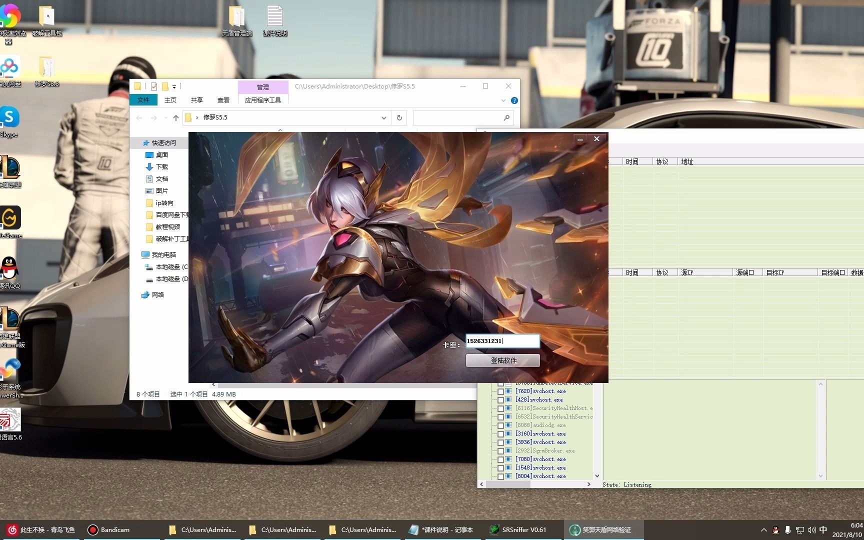
Task: Open the 课件说明 text file icon
Action: pos(275,21)
